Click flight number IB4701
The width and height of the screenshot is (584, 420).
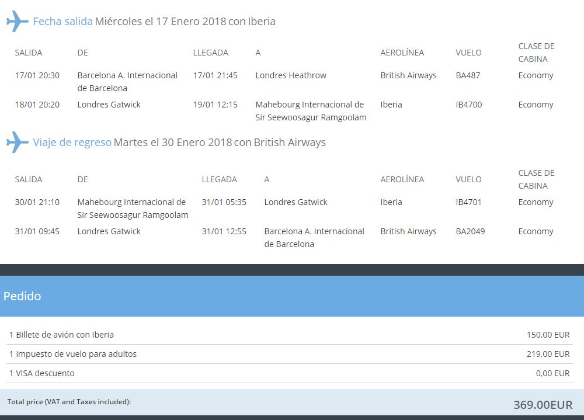coord(468,202)
